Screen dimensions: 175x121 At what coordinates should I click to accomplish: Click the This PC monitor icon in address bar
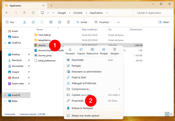[x=42, y=13]
